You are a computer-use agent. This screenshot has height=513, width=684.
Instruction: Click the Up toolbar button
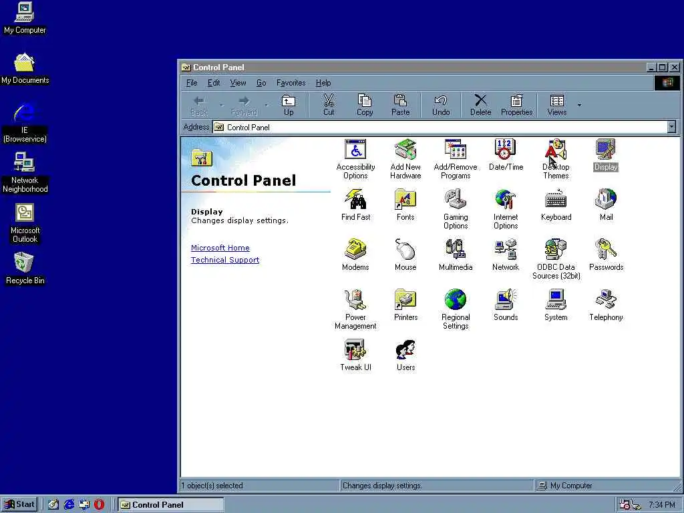(x=289, y=105)
